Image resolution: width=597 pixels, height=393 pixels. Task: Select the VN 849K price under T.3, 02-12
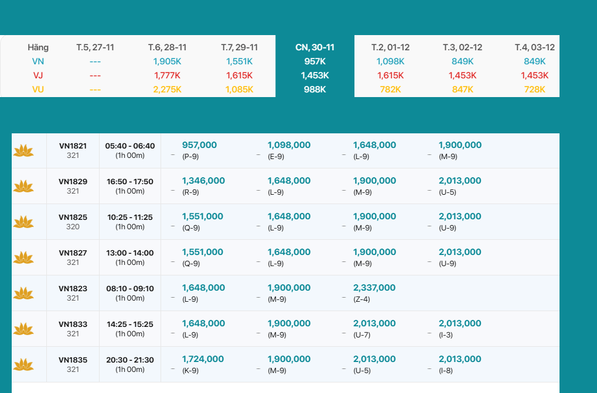pyautogui.click(x=462, y=61)
